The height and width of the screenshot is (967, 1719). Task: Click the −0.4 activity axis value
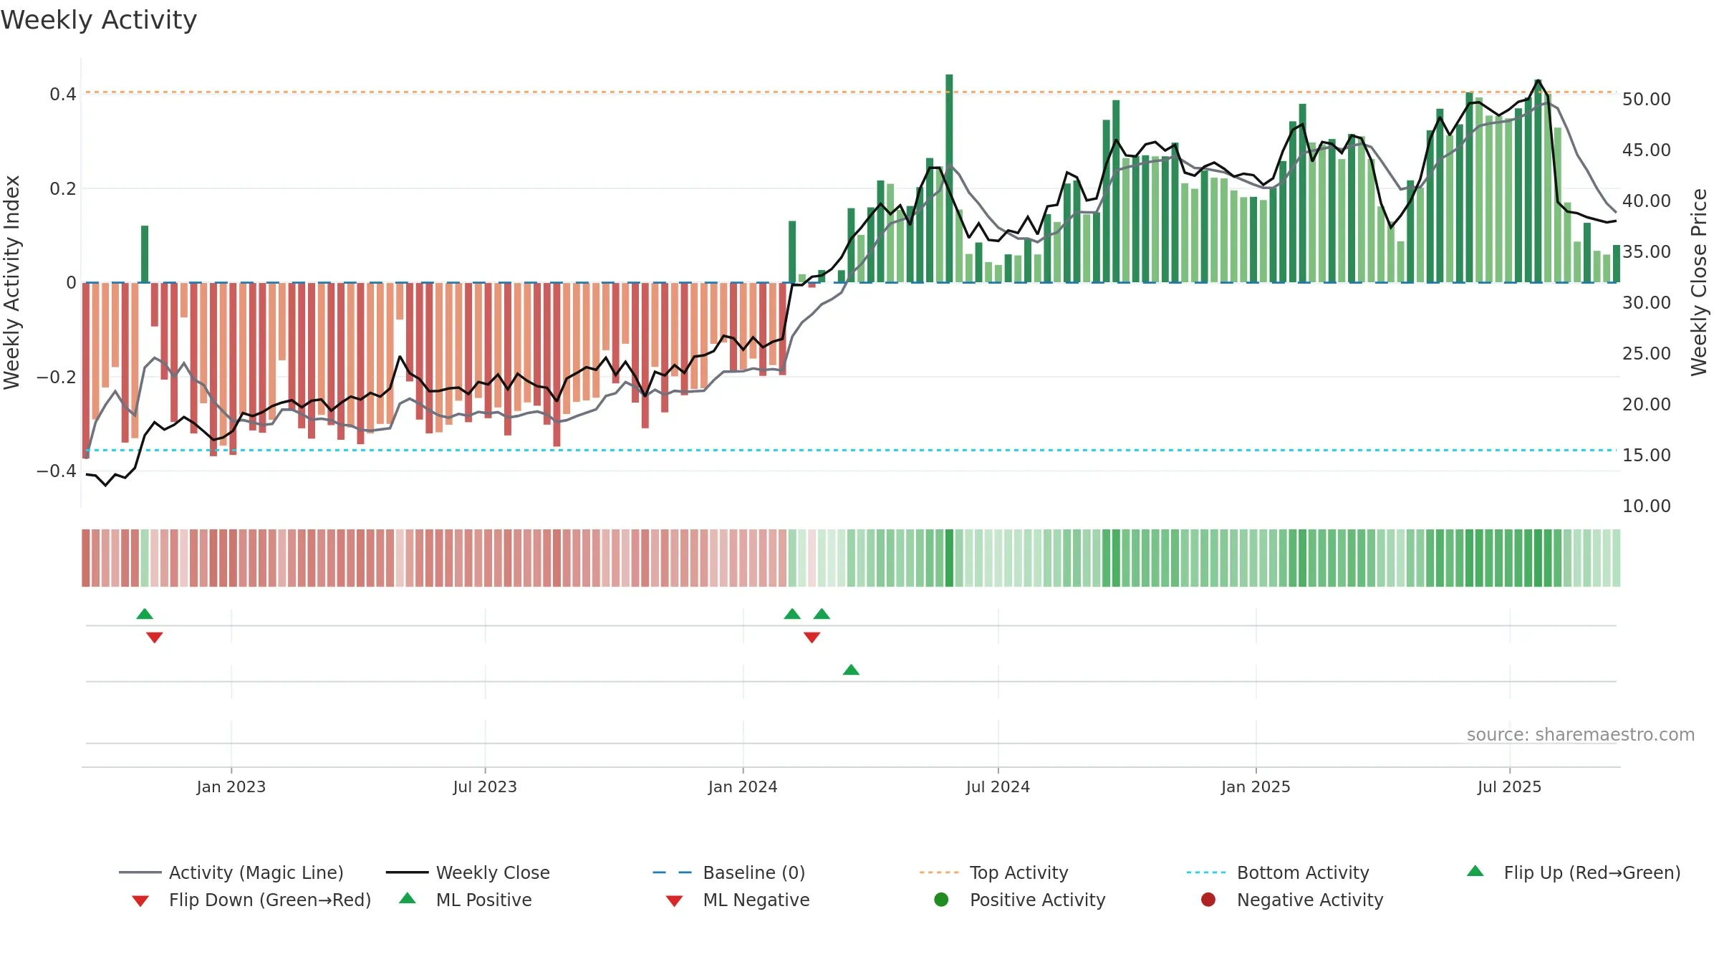point(57,471)
